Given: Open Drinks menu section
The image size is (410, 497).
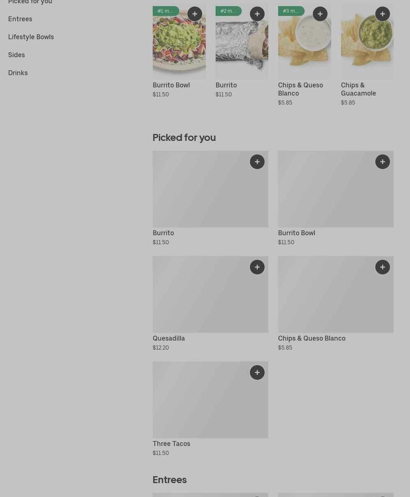Looking at the screenshot, I should [x=18, y=73].
